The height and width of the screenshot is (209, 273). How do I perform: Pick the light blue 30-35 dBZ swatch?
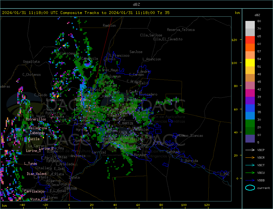coord(250,116)
